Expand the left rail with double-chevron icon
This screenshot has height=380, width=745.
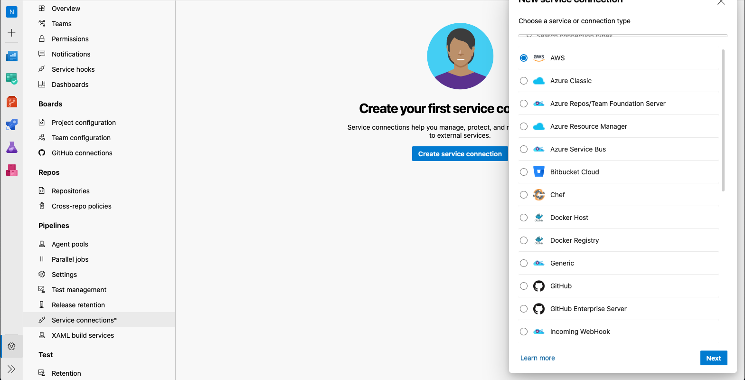tap(12, 369)
